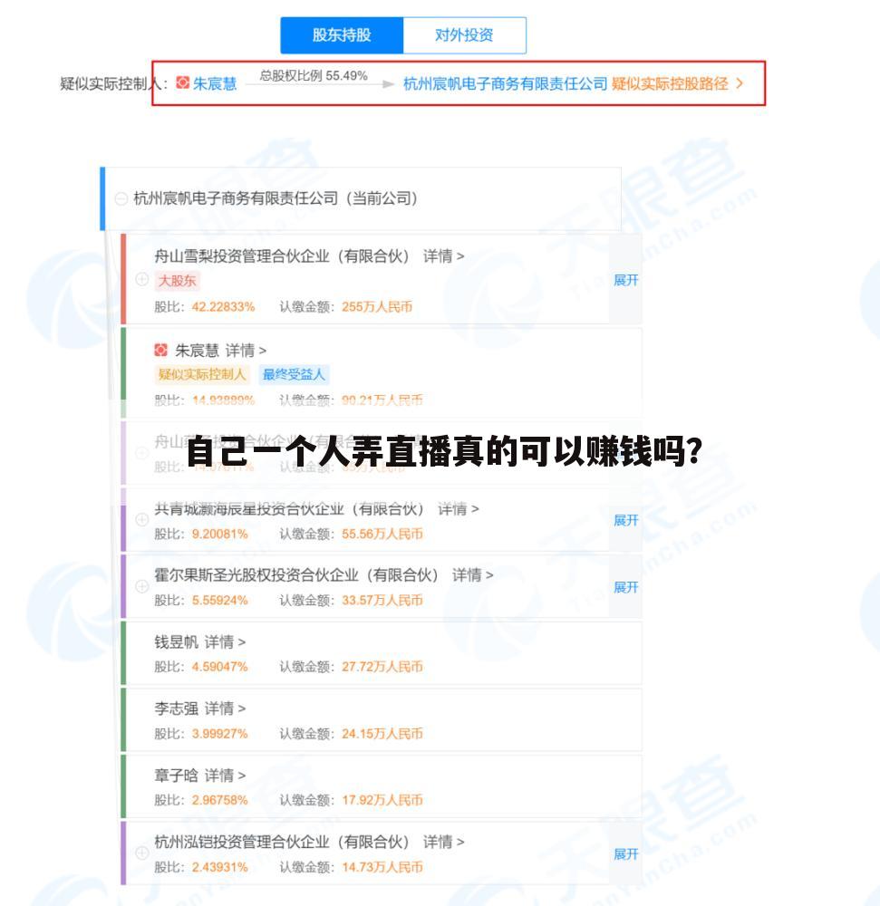This screenshot has width=880, height=906.
Task: Open the 对外投资 tab
Action: (464, 35)
